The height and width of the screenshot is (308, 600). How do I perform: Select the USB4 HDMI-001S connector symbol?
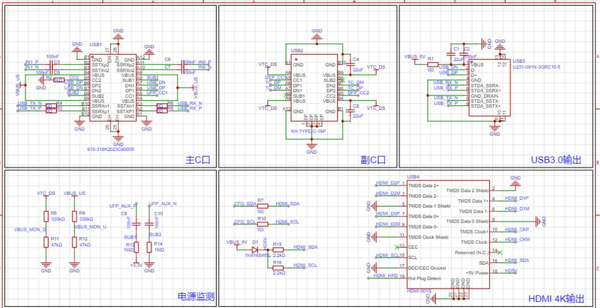[448, 233]
